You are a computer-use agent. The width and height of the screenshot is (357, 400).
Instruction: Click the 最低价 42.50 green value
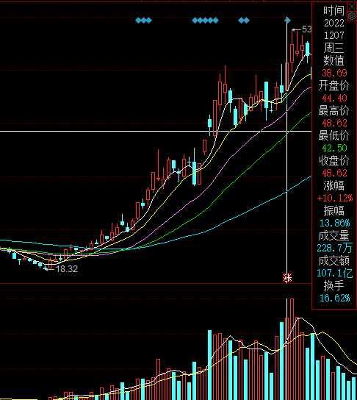click(x=334, y=148)
